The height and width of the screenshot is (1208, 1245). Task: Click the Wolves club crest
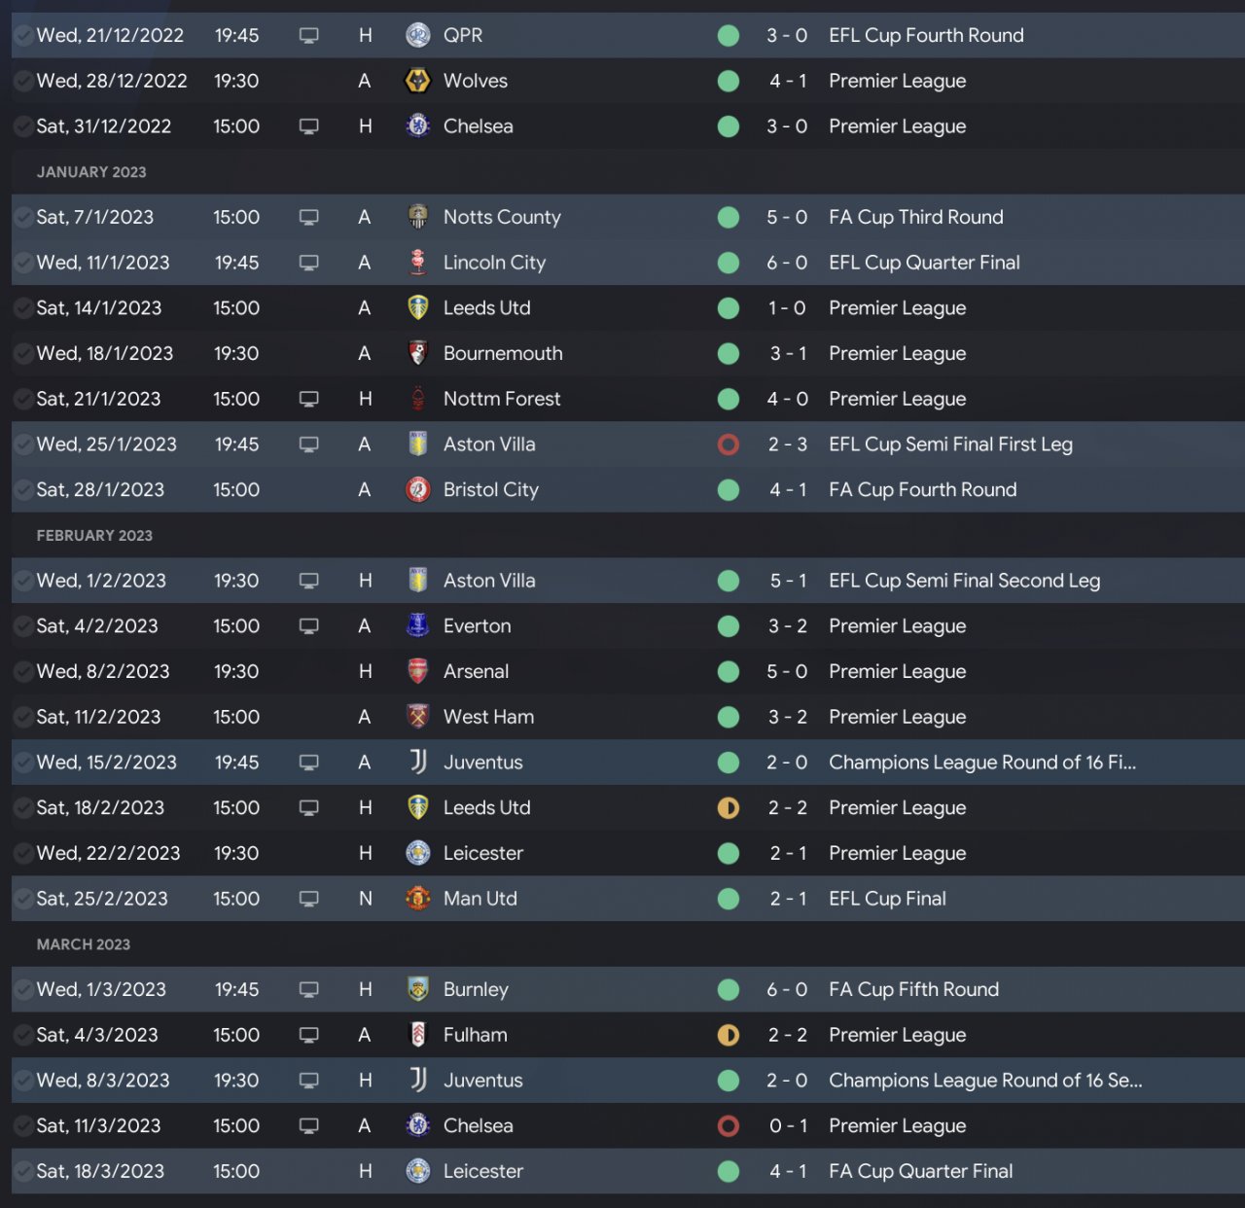pyautogui.click(x=417, y=81)
